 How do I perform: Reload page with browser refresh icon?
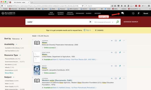83,6
